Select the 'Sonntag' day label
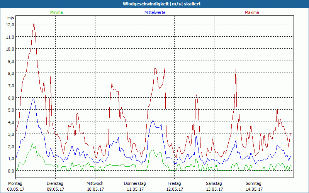This screenshot has height=193, width=309. coord(254,183)
